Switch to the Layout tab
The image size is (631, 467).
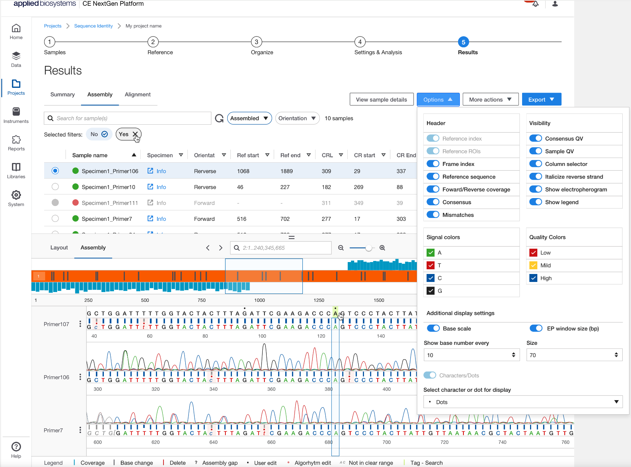tap(59, 248)
